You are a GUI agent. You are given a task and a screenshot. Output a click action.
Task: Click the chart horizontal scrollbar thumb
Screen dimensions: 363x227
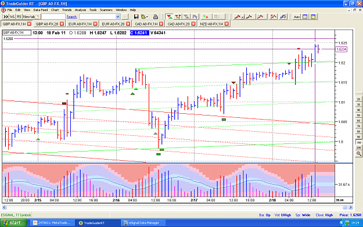click(345, 208)
